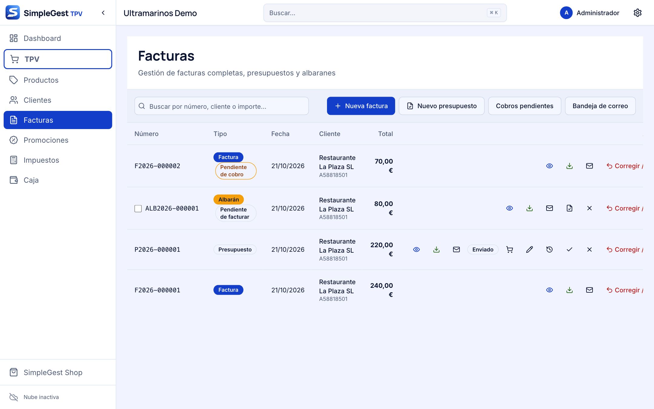Open Bandeja de correo
The height and width of the screenshot is (409, 654).
tap(600, 106)
